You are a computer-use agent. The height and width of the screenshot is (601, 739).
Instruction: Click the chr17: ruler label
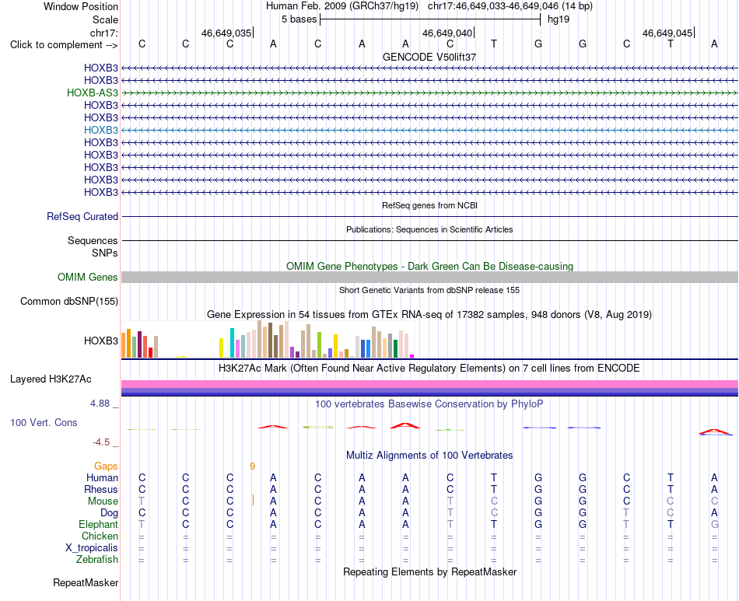[104, 33]
